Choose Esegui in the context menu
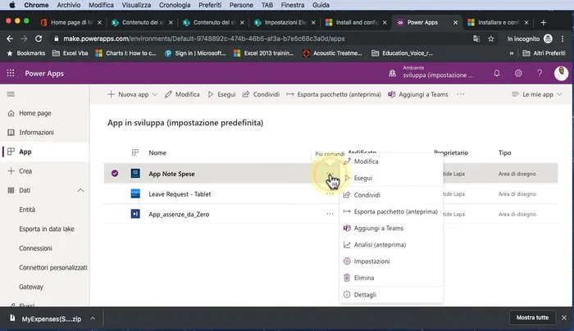Viewport: 574px width, 331px height. coord(391,178)
